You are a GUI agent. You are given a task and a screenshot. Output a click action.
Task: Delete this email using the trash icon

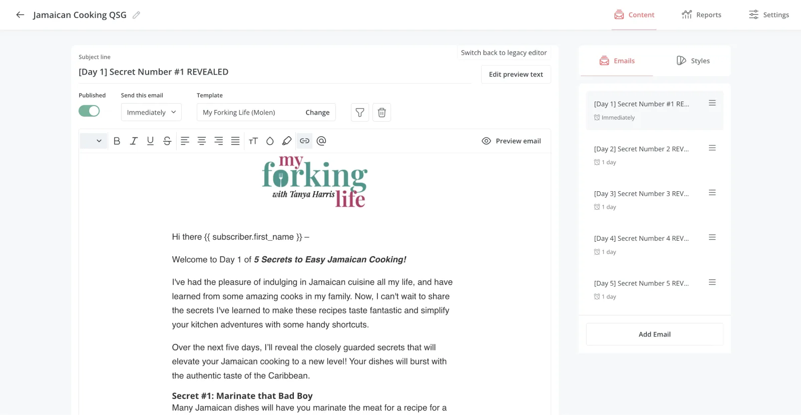(381, 113)
